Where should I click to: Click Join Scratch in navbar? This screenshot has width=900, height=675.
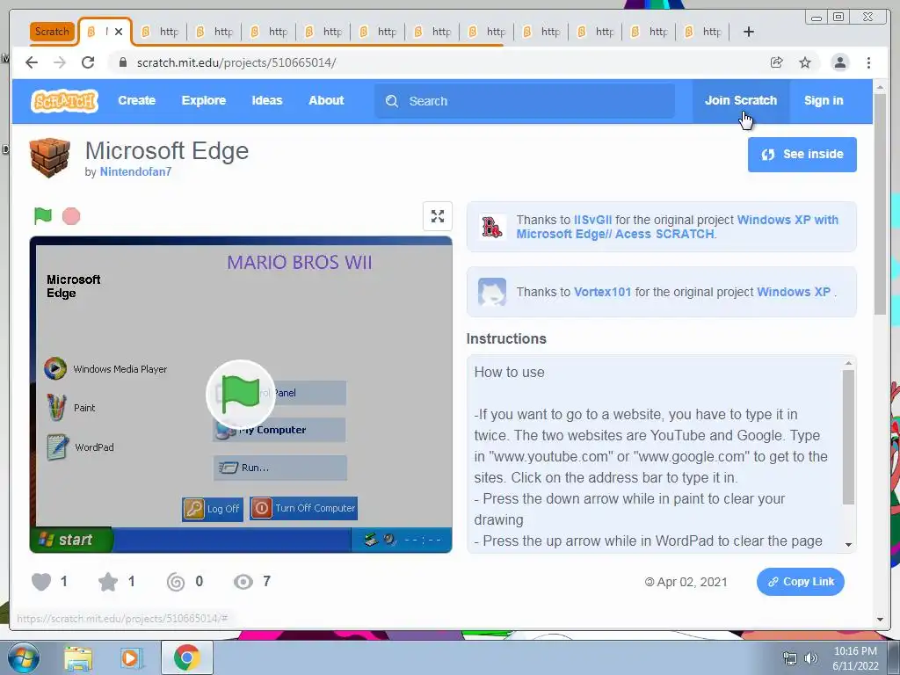click(740, 100)
